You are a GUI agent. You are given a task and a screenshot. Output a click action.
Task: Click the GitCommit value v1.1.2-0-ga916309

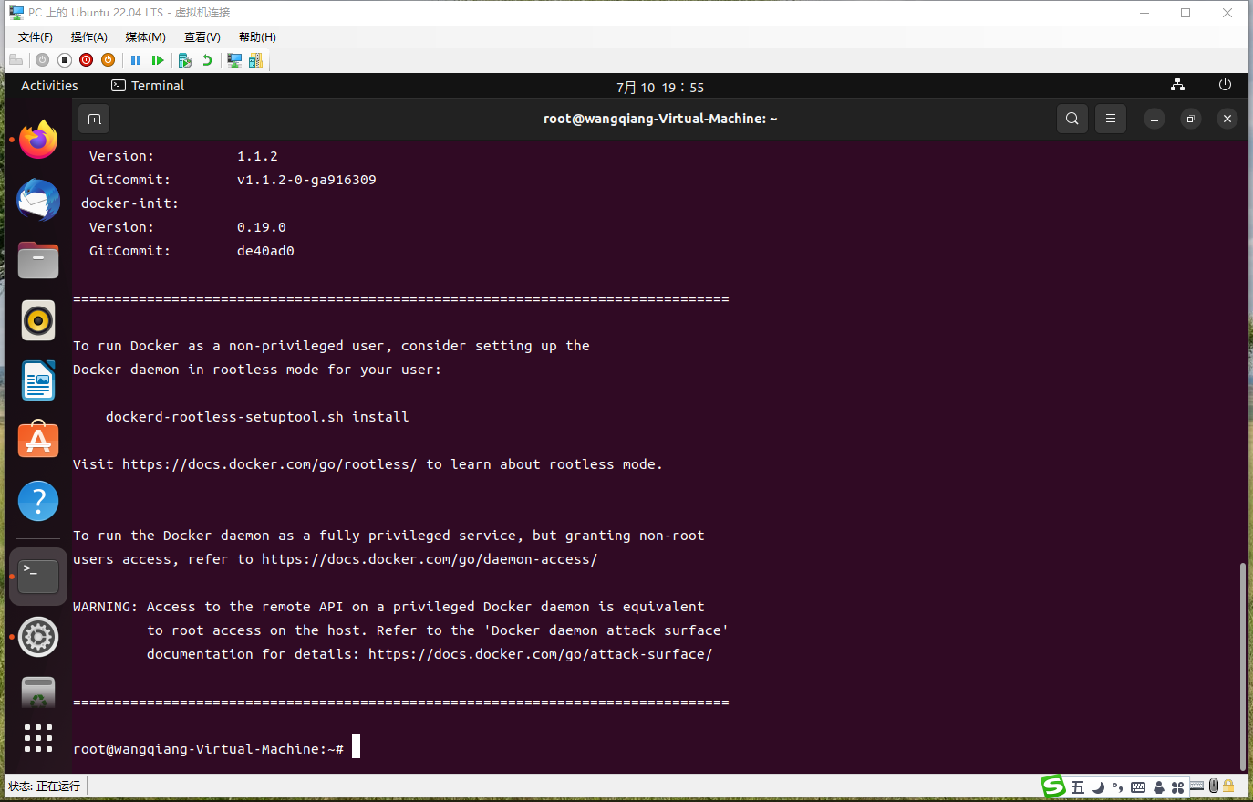point(306,180)
